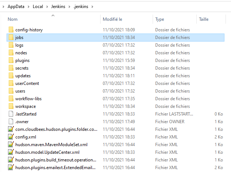Click the .lastStarted file icon

coord(11,114)
